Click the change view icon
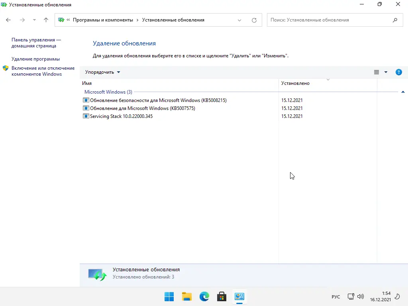The width and height of the screenshot is (408, 306). click(x=377, y=72)
